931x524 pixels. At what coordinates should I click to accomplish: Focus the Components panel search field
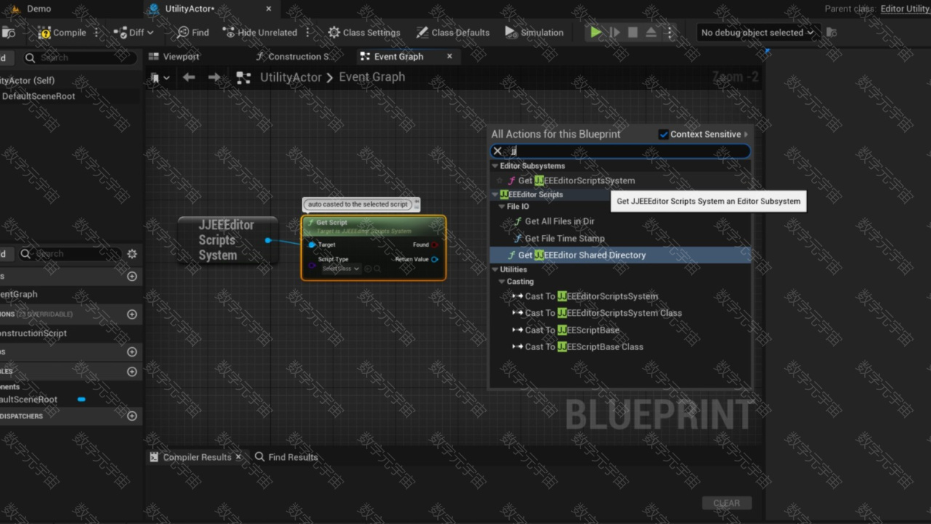click(x=79, y=57)
